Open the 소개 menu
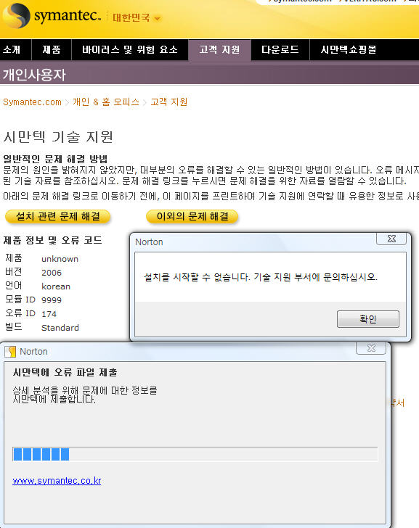This screenshot has width=419, height=528. (x=12, y=50)
